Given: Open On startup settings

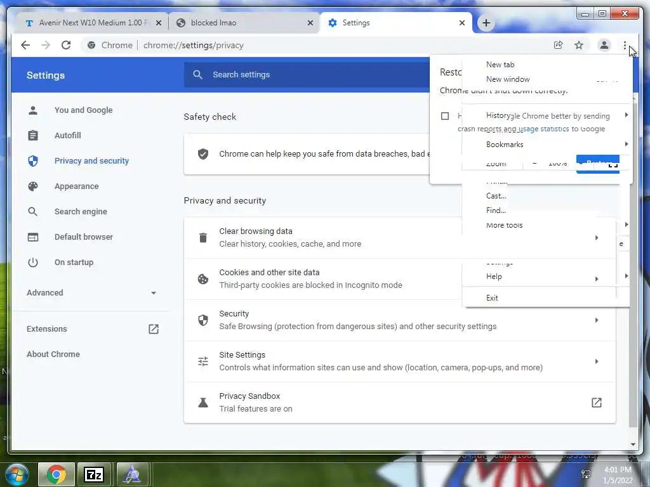Looking at the screenshot, I should coord(74,262).
